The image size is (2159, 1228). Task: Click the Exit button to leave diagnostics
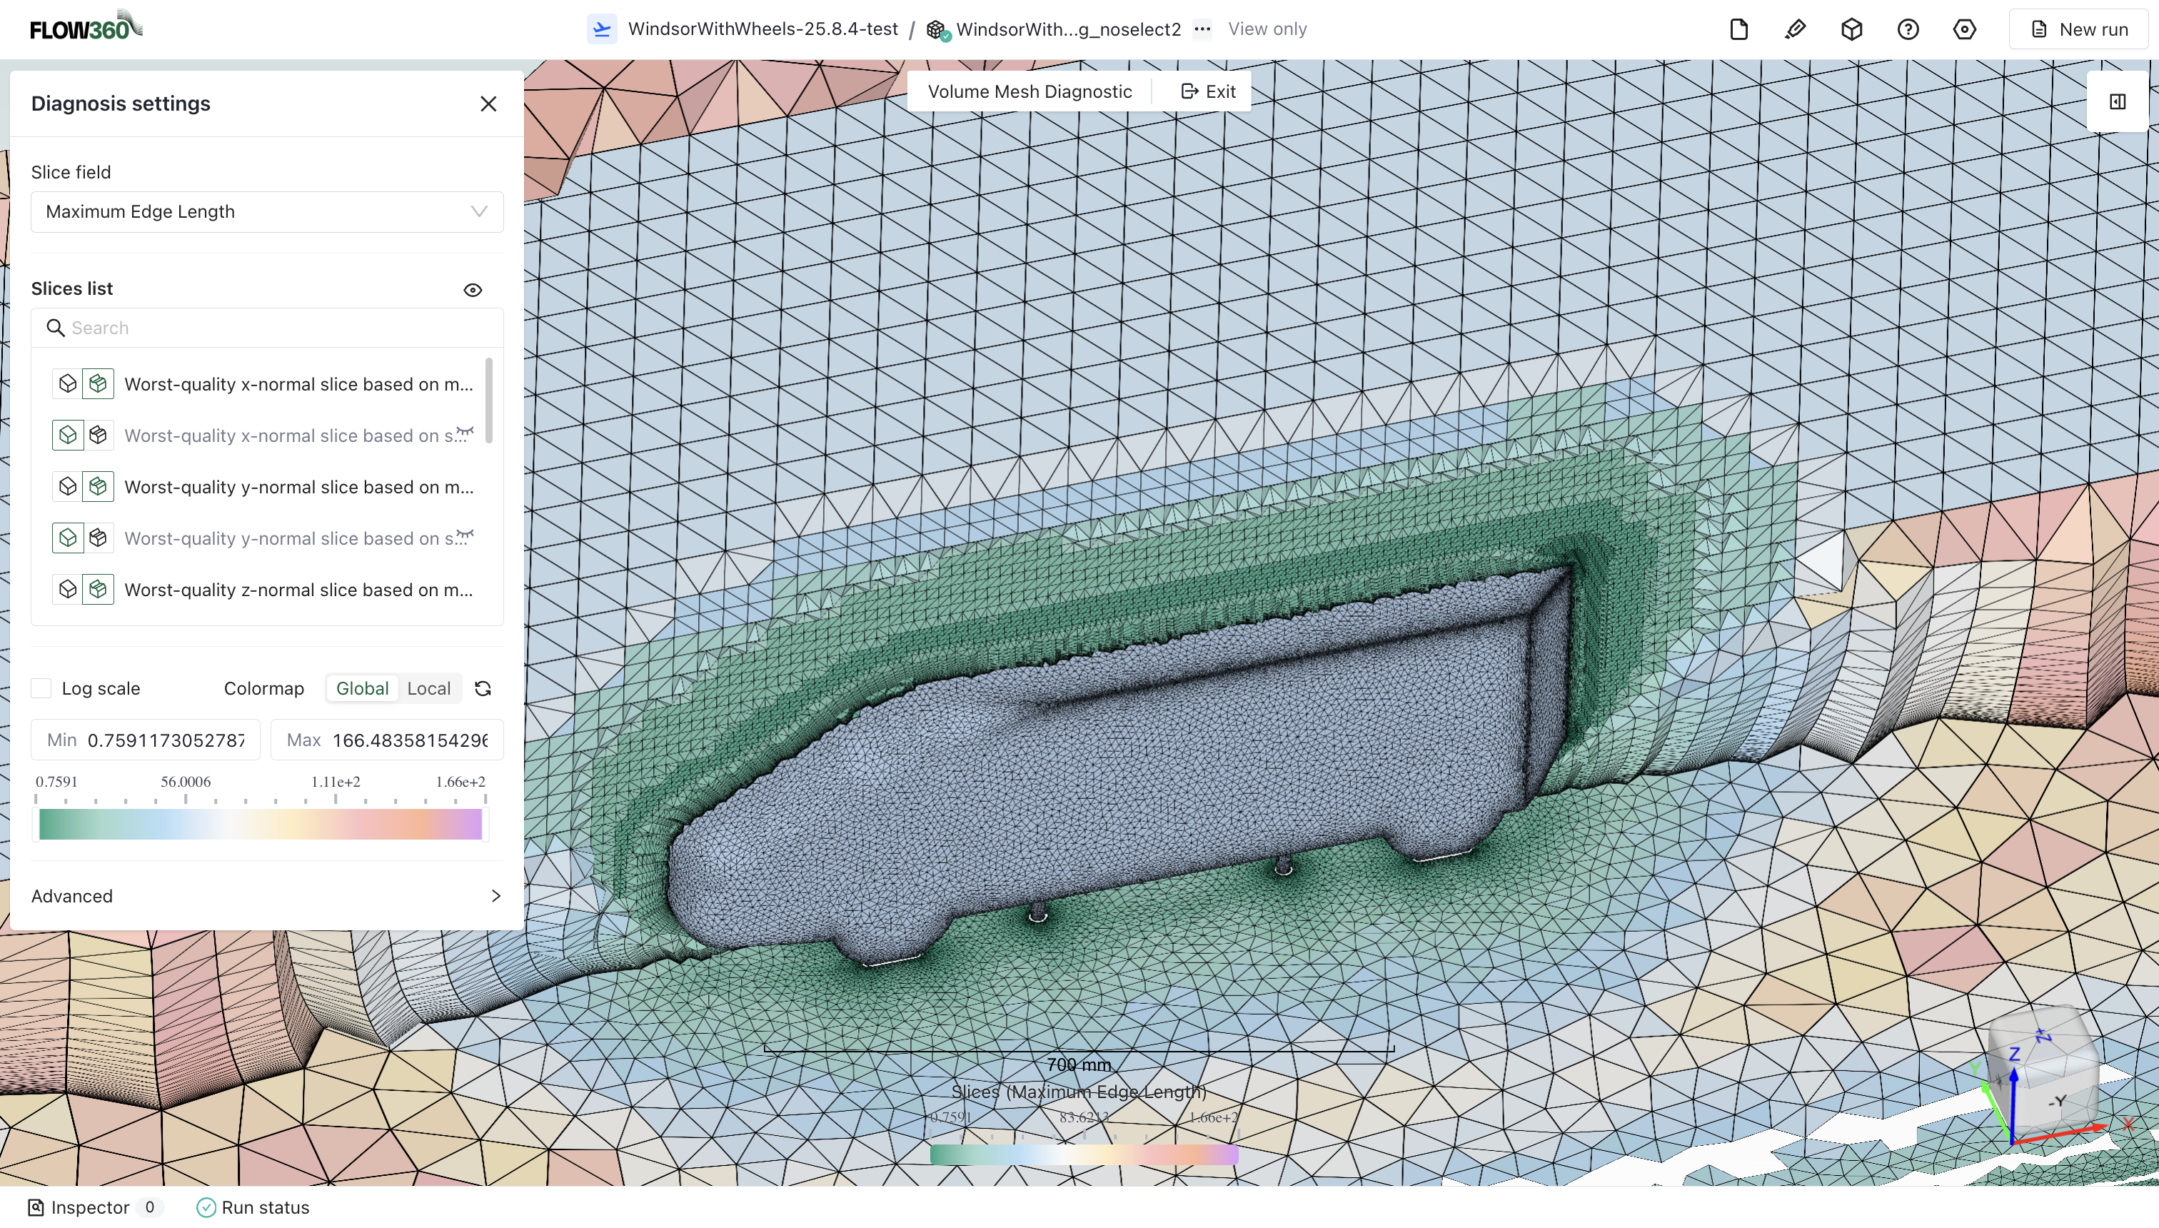1208,91
